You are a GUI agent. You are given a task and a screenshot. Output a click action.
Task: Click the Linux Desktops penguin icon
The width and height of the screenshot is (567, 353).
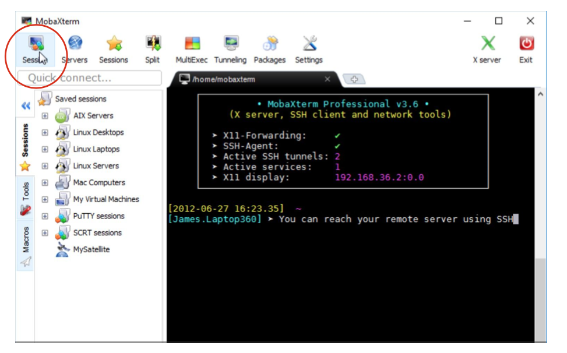[x=62, y=132]
